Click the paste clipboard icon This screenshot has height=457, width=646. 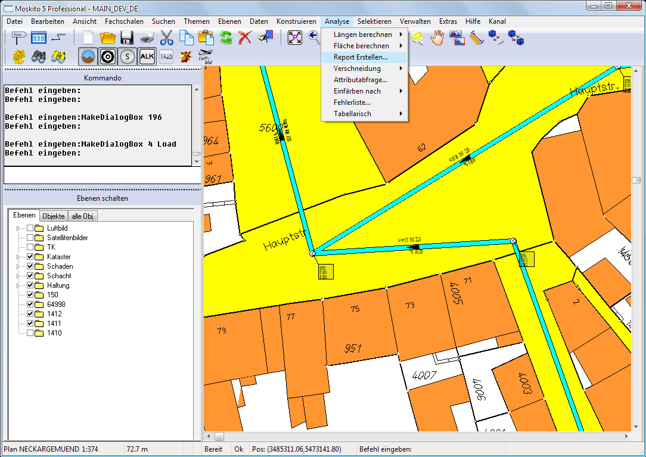(206, 38)
